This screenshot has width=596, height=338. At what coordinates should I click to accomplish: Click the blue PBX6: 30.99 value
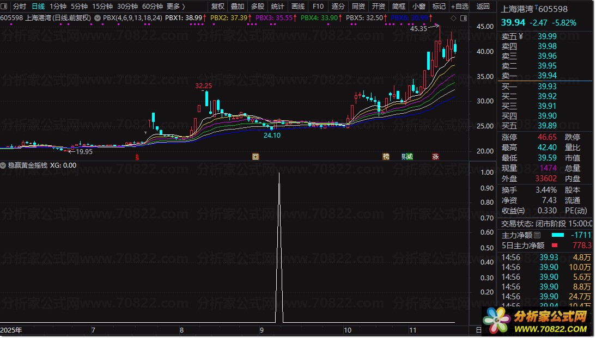[x=409, y=18]
